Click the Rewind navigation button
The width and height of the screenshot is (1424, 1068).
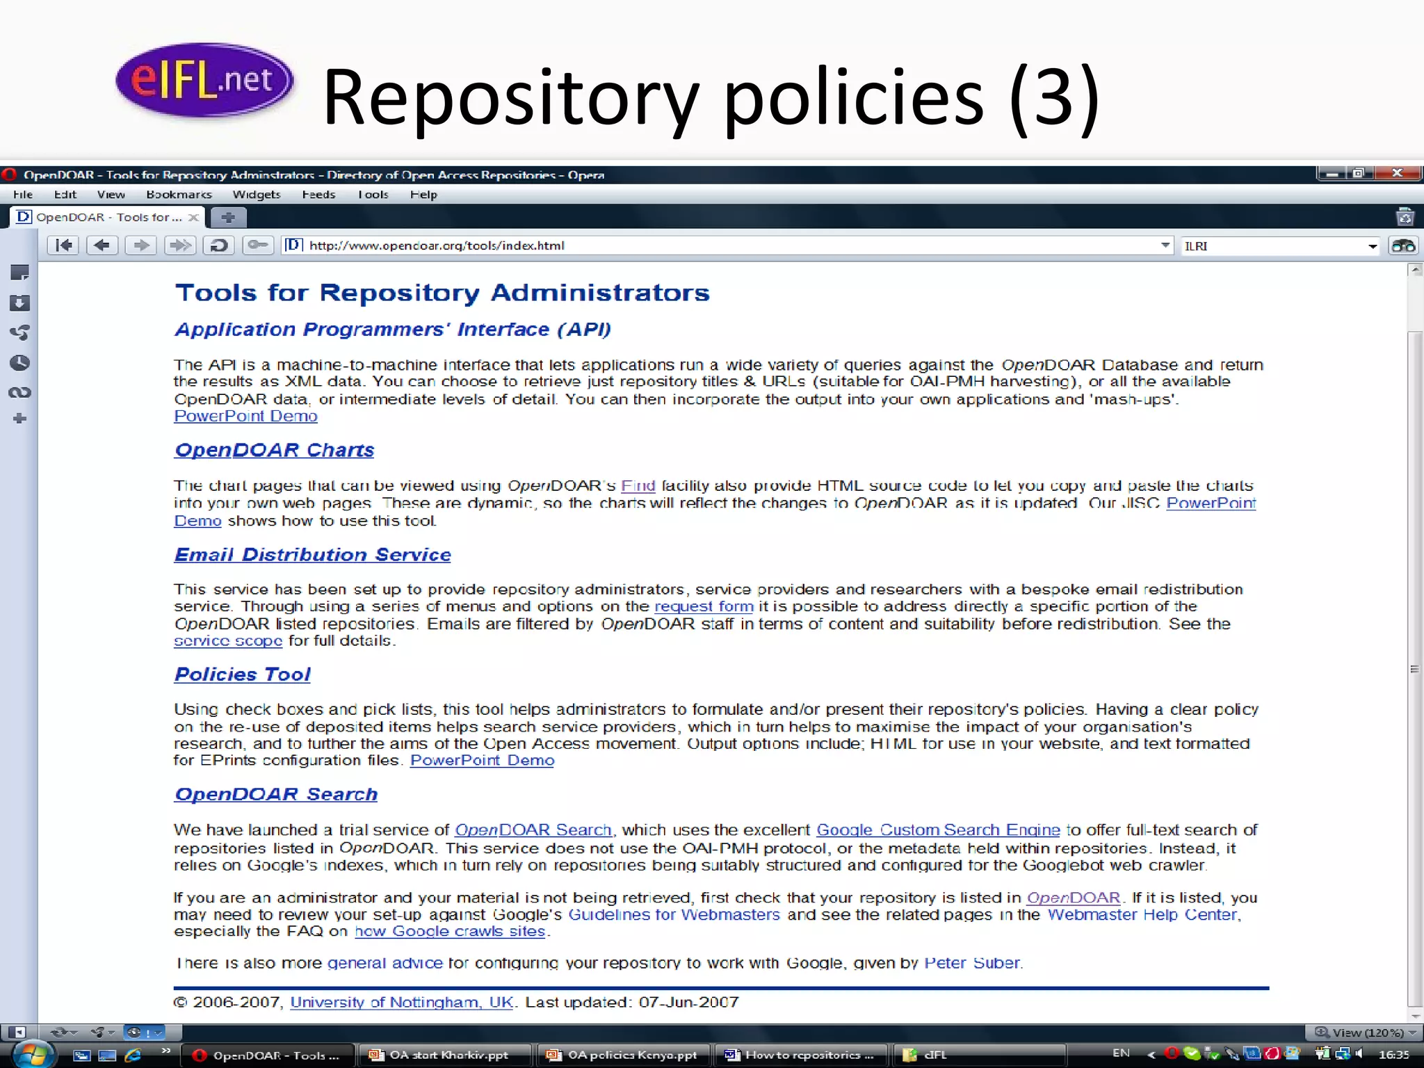click(64, 245)
